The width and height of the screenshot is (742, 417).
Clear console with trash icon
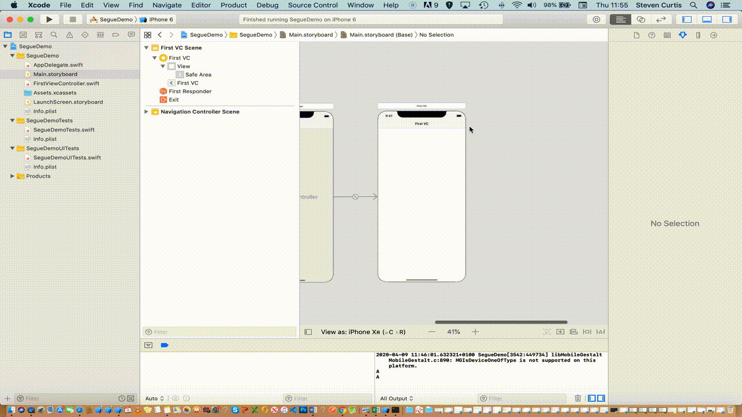click(578, 398)
